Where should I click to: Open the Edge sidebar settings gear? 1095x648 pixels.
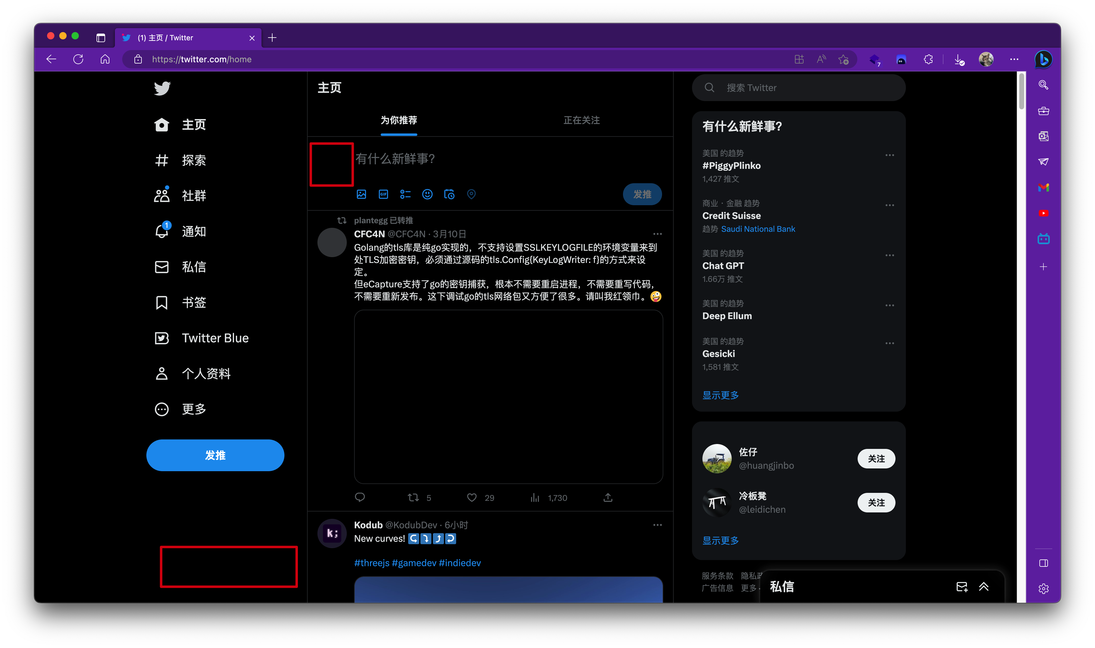(1043, 589)
